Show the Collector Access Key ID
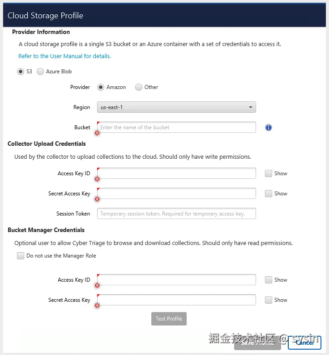Image resolution: width=329 pixels, height=355 pixels. point(269,173)
